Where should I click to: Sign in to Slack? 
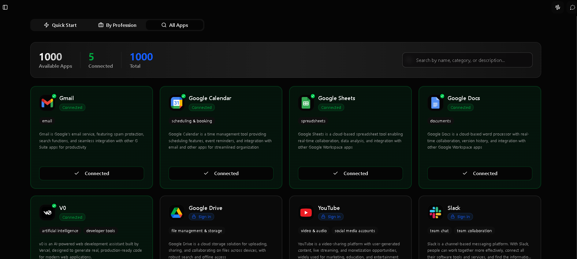[x=460, y=217]
